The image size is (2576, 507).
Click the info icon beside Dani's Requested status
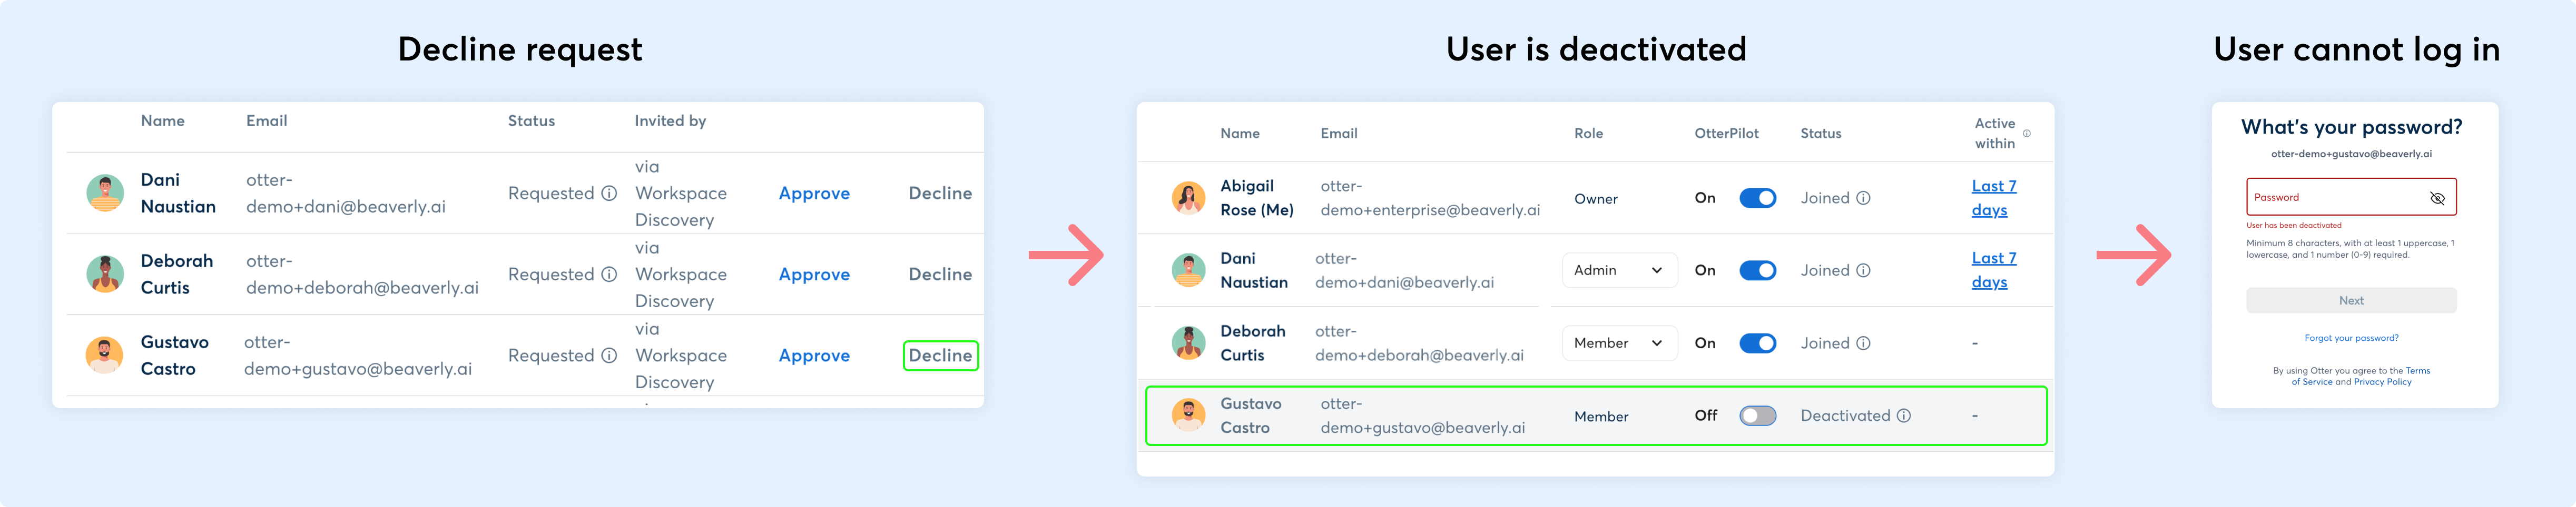pos(609,194)
